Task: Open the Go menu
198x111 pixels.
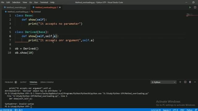Action: [31, 2]
